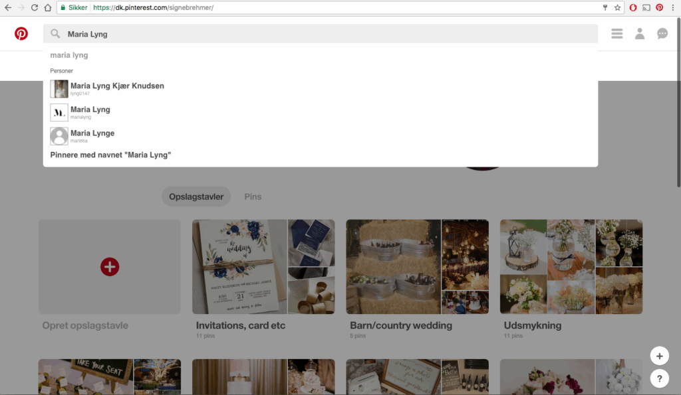The image size is (681, 395).
Task: Click the secure lock site info icon
Action: (x=63, y=7)
